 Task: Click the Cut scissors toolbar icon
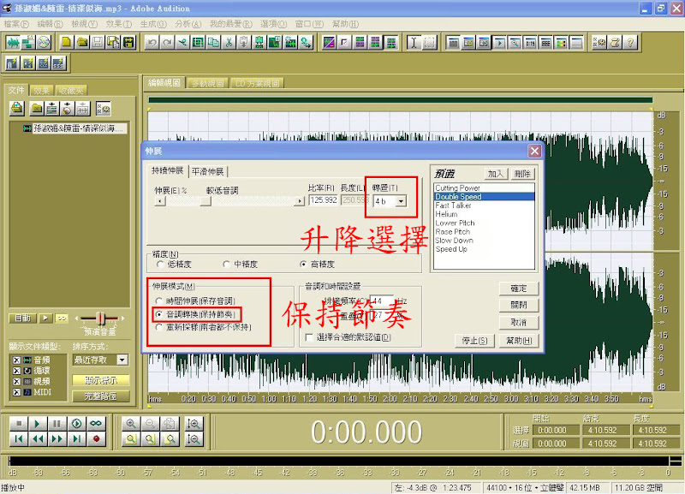tap(229, 42)
